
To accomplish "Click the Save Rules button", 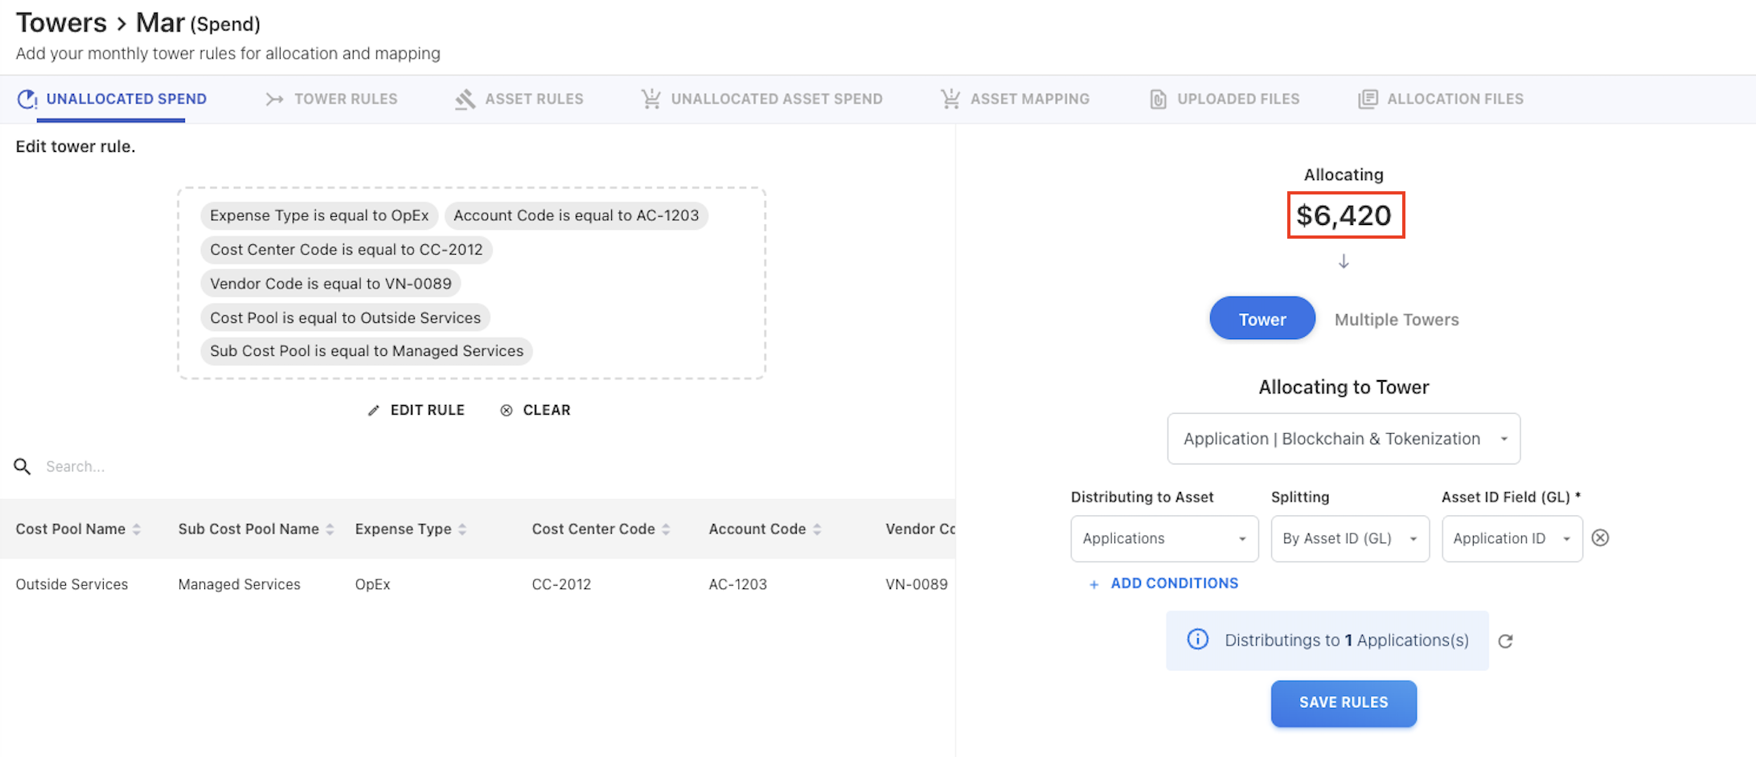I will pyautogui.click(x=1344, y=702).
